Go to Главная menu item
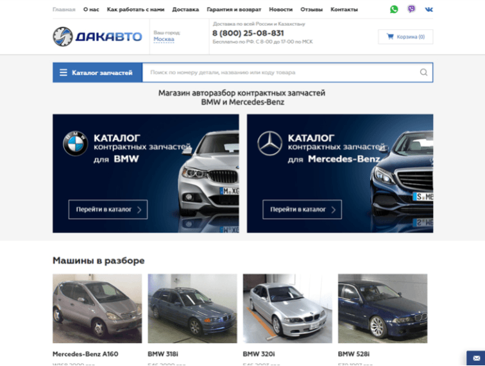This screenshot has height=366, width=485. click(64, 10)
